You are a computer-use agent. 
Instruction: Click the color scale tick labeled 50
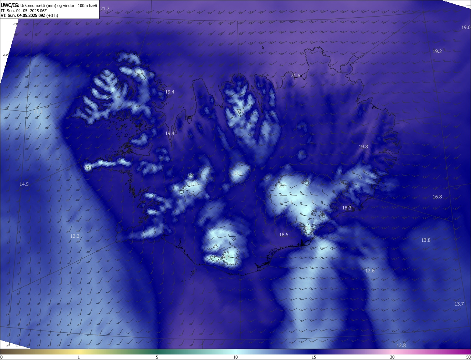coord(468,357)
